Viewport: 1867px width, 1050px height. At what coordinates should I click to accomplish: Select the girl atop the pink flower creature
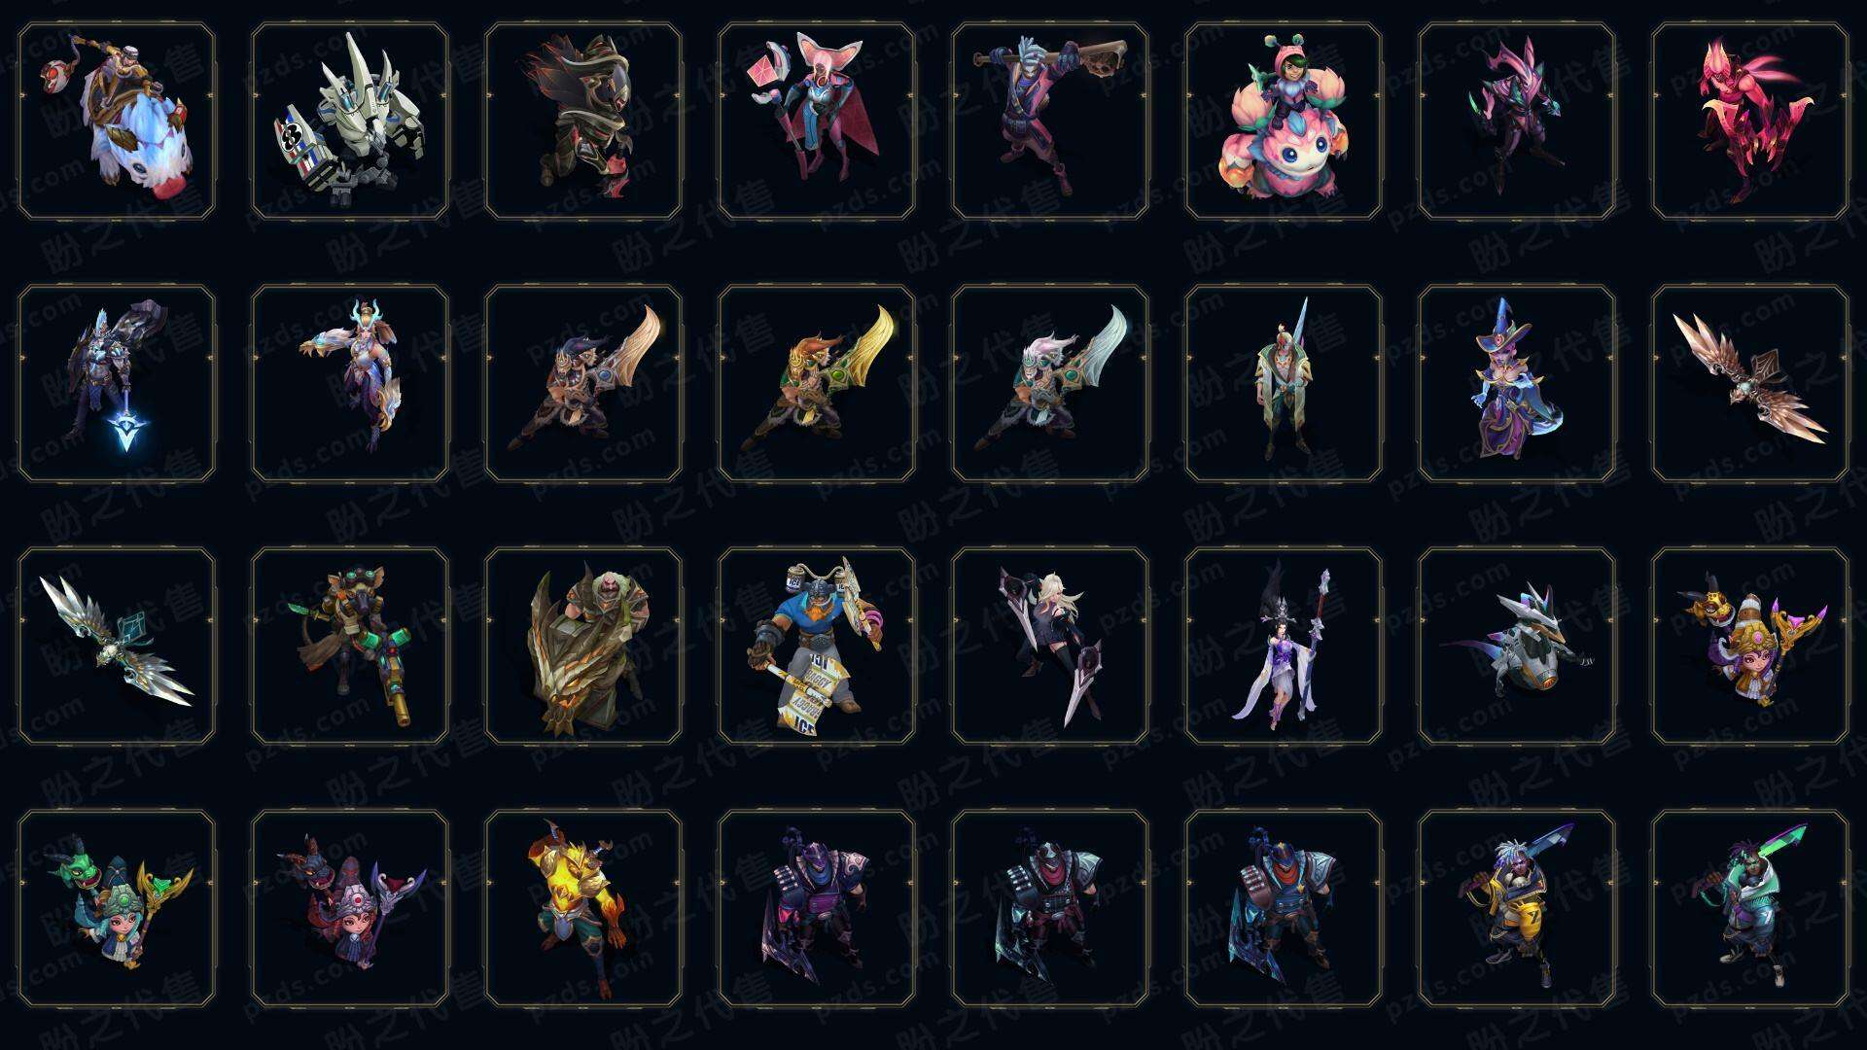(1284, 121)
